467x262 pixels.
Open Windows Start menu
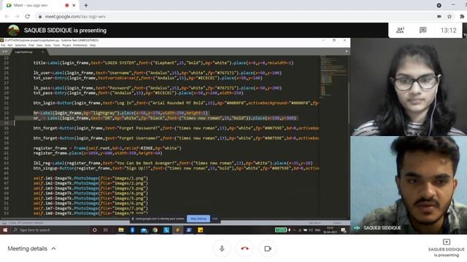[x=5, y=230]
